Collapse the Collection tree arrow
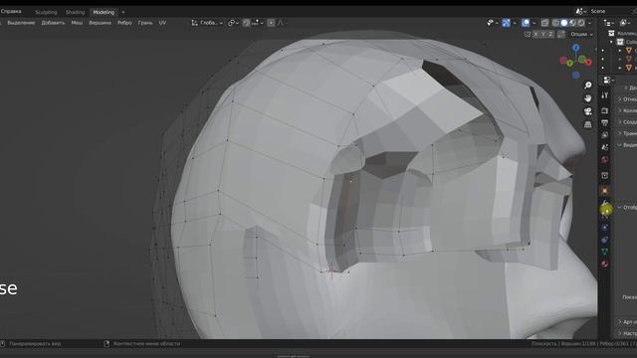Image resolution: width=637 pixels, height=358 pixels. click(x=611, y=42)
